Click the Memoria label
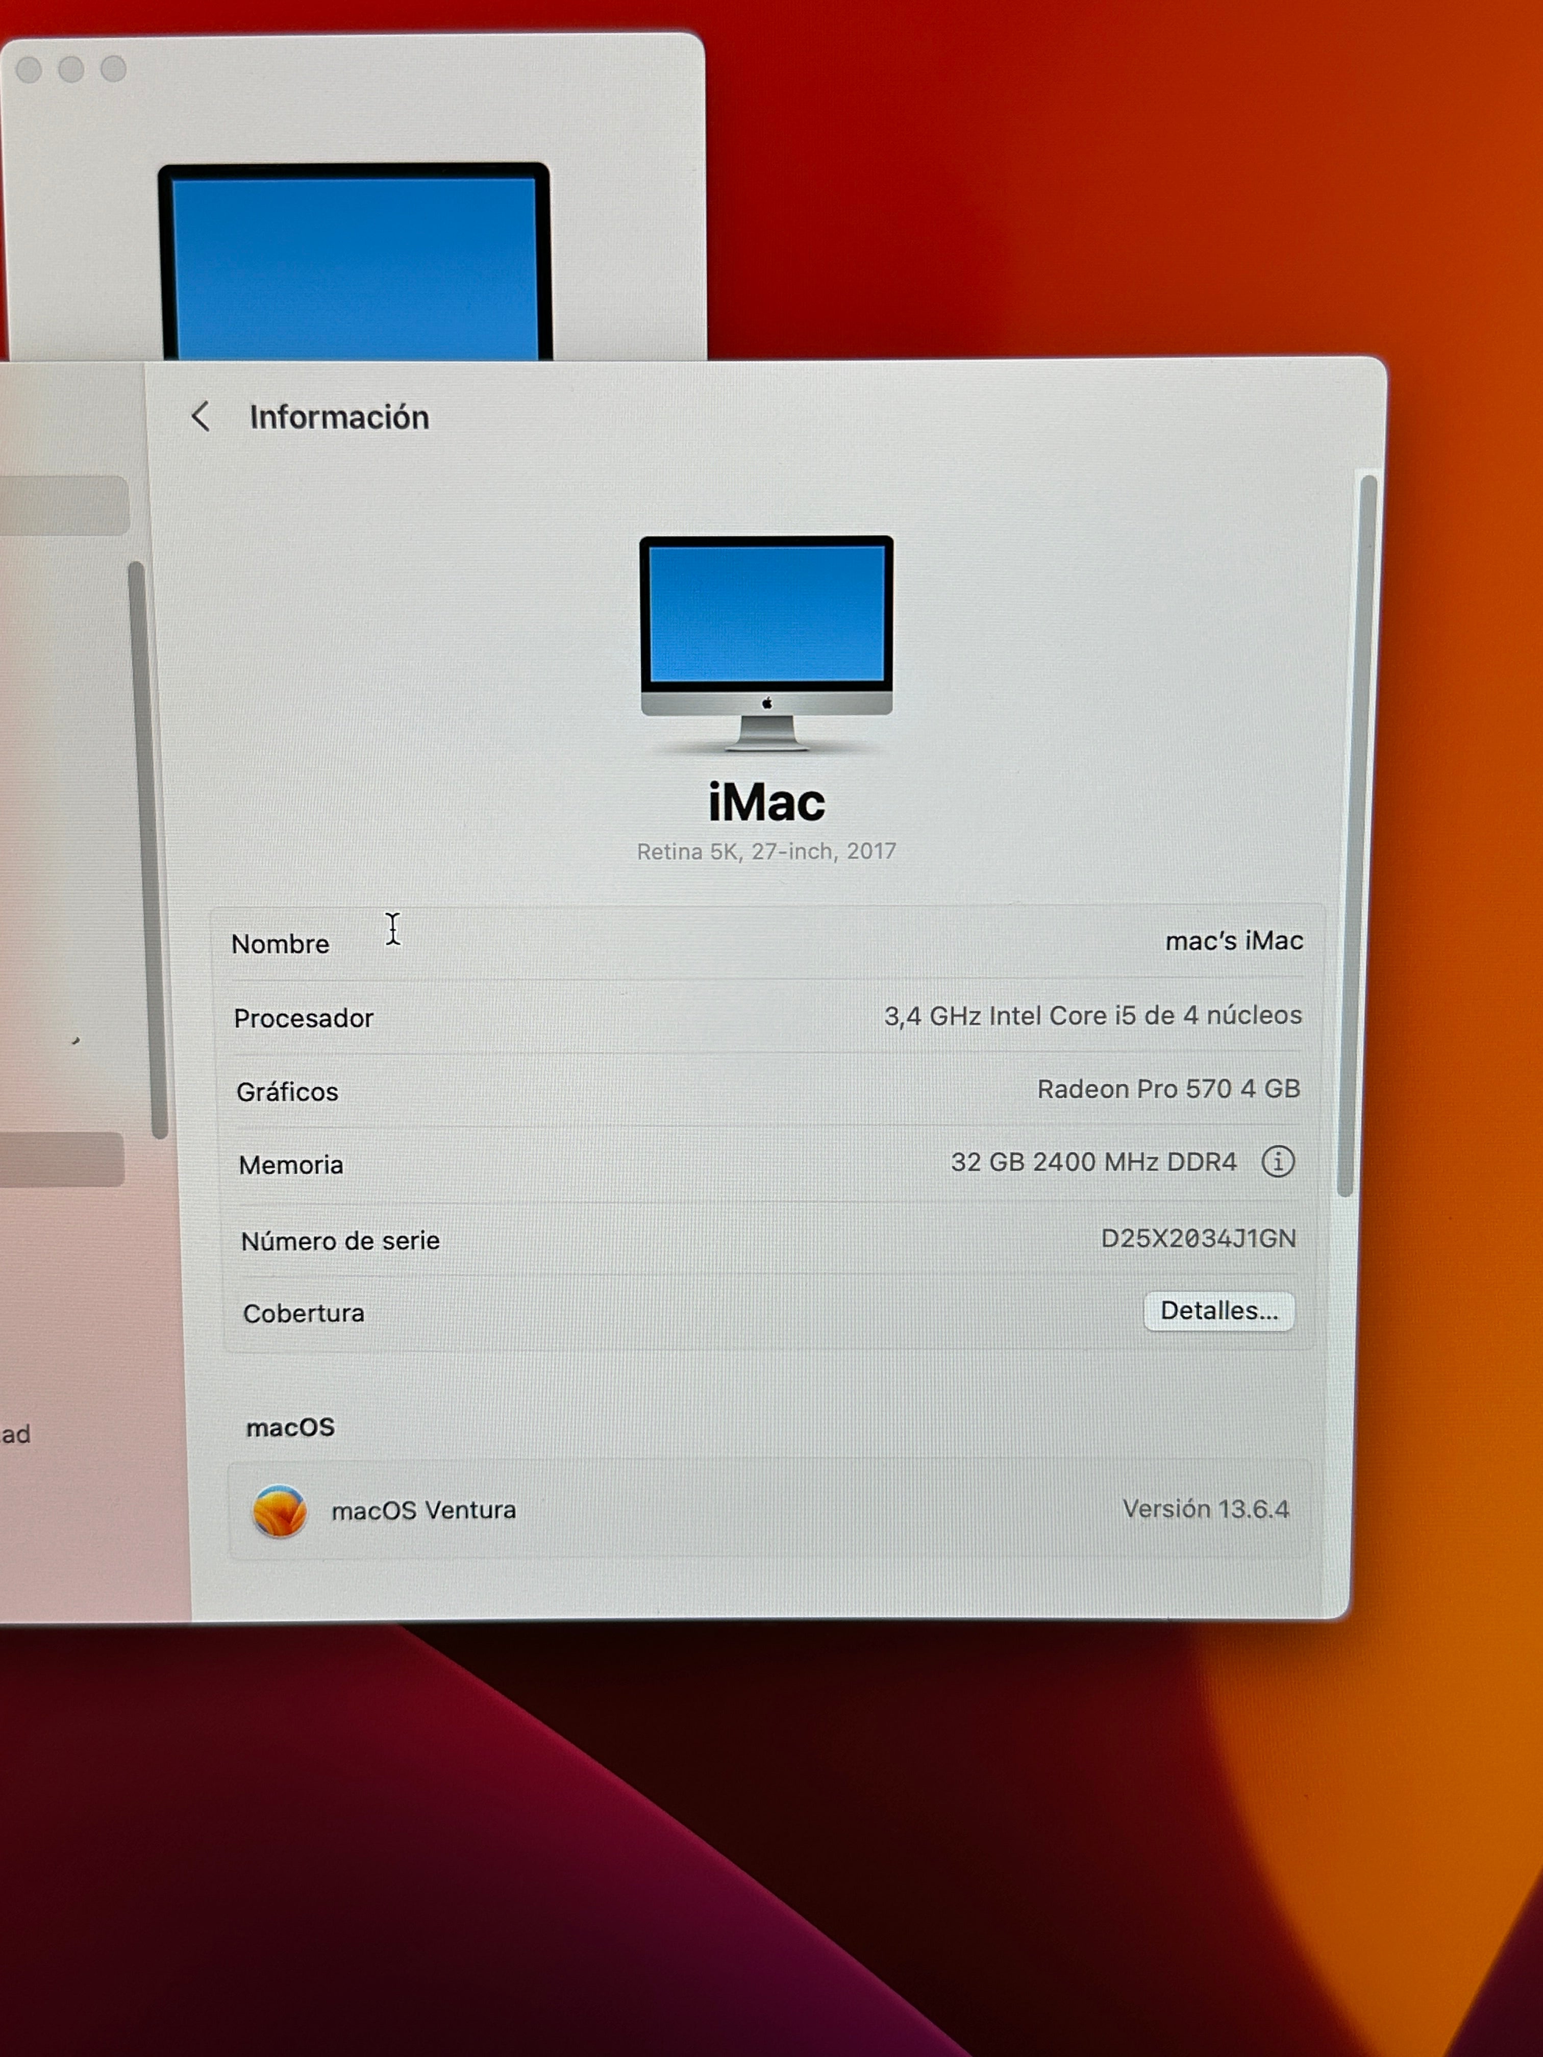 (291, 1165)
